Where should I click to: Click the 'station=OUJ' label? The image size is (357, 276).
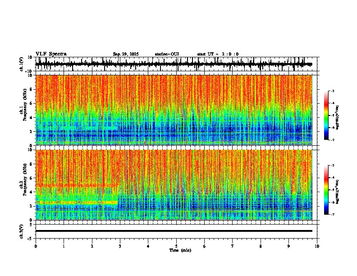tap(167, 54)
